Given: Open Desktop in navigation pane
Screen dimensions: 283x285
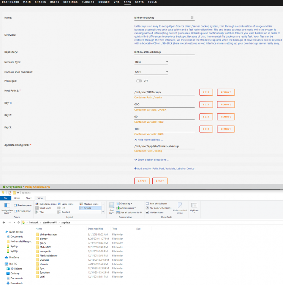Looking at the screenshot, I should point(13,273).
